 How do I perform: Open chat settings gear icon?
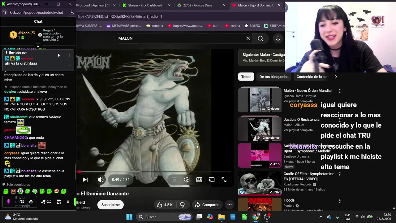tap(68, 202)
